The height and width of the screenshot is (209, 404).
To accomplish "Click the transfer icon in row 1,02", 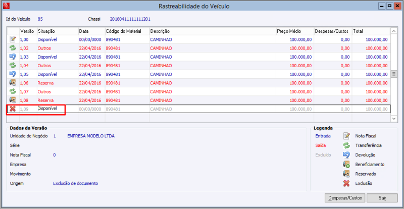I will (x=13, y=48).
